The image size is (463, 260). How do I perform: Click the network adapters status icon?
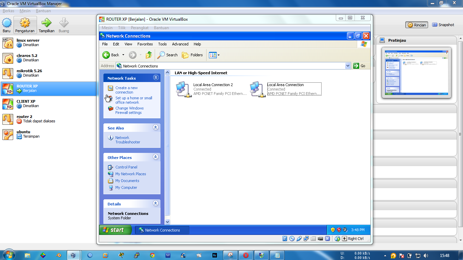(306, 239)
